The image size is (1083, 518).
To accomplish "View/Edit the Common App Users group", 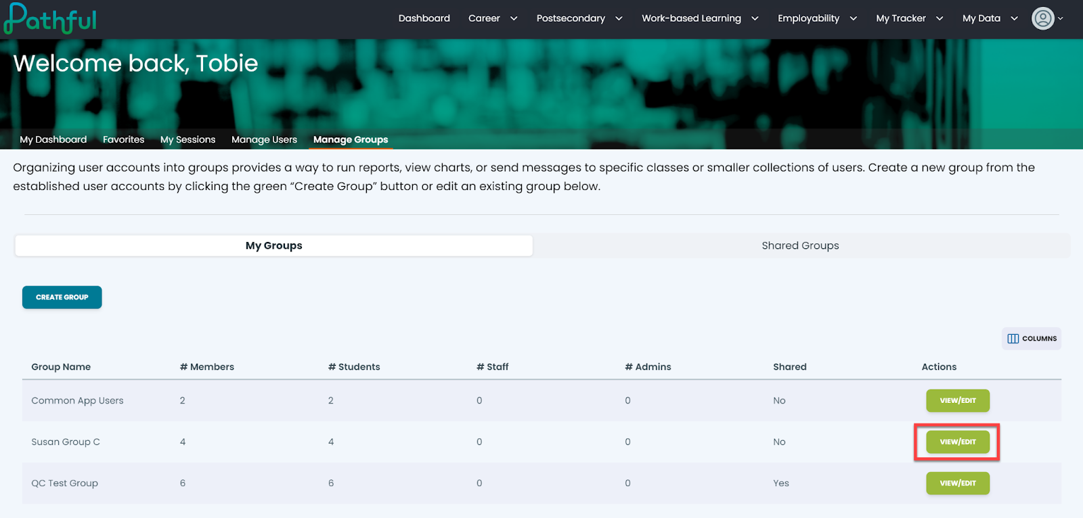I will pyautogui.click(x=958, y=400).
